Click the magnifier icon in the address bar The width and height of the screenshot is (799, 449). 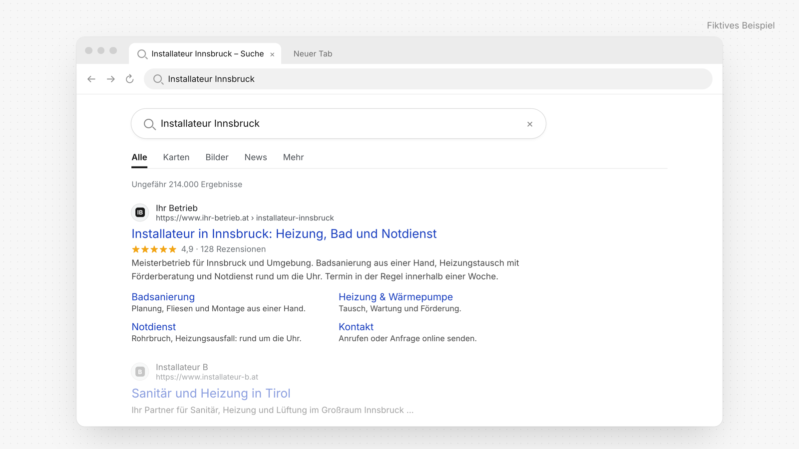[158, 79]
